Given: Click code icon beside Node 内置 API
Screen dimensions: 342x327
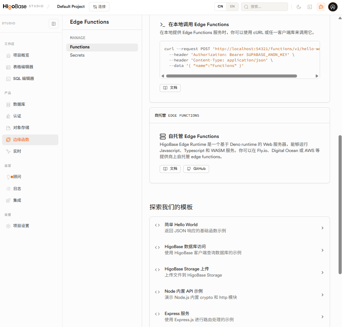Looking at the screenshot, I should pos(157,292).
